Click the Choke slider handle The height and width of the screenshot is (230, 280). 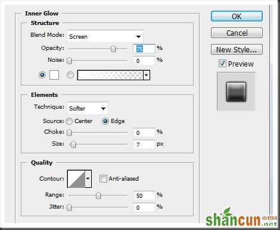[x=69, y=133]
